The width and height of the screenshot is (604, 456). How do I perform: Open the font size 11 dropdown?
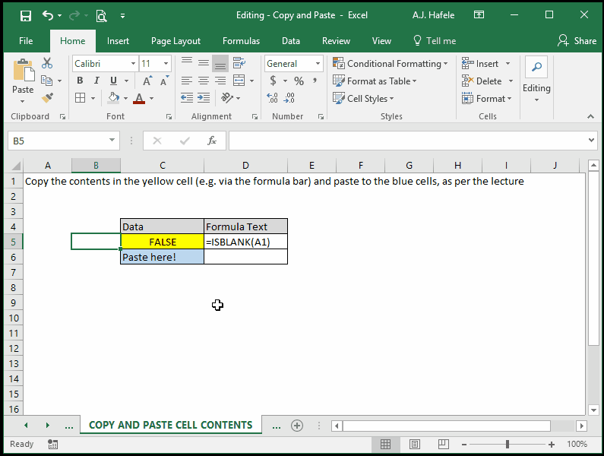coord(166,64)
